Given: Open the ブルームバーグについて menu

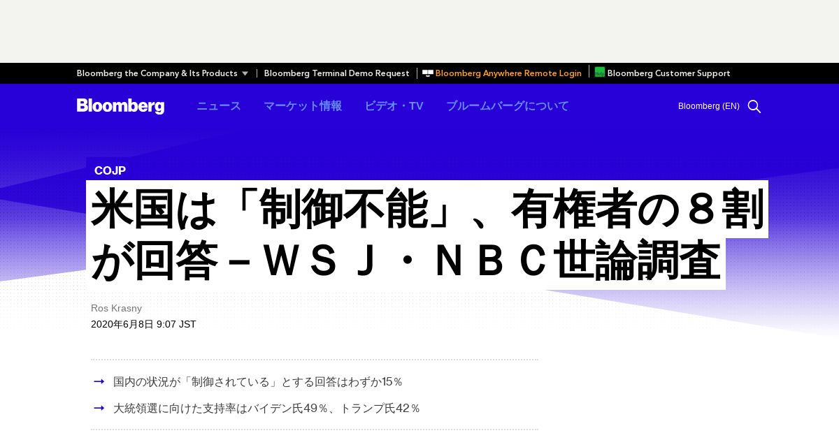Looking at the screenshot, I should 508,106.
